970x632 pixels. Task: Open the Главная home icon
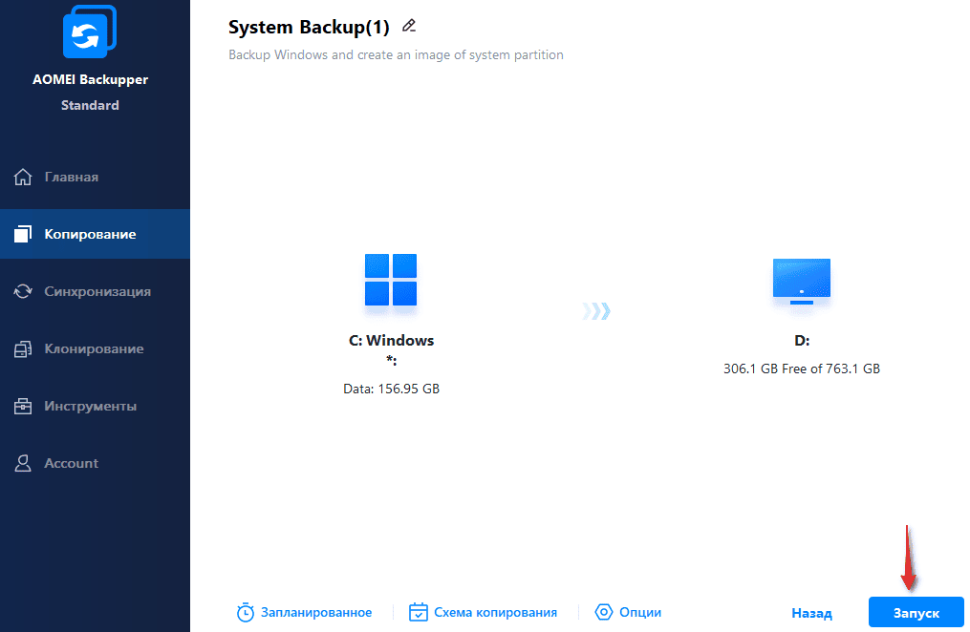(x=23, y=177)
